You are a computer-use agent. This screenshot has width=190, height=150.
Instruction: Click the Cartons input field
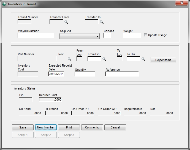tap(107, 35)
